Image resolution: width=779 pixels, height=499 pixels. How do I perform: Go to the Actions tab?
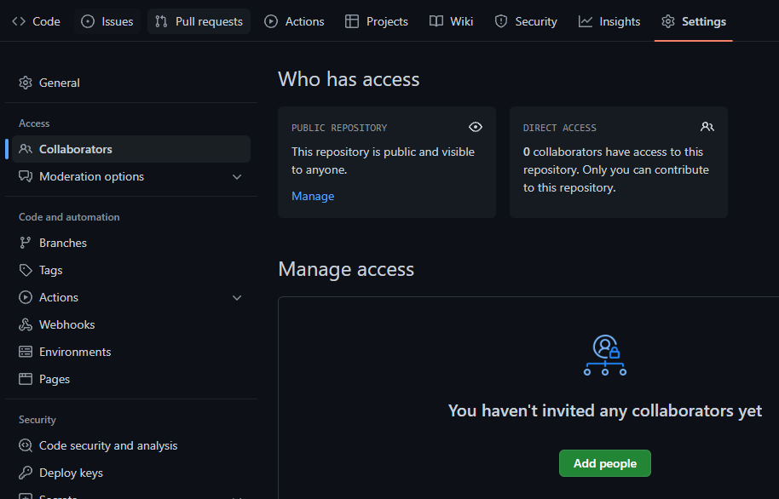(294, 21)
